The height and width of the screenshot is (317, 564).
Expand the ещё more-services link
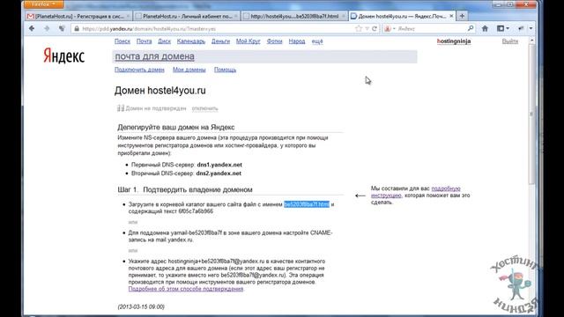(317, 41)
